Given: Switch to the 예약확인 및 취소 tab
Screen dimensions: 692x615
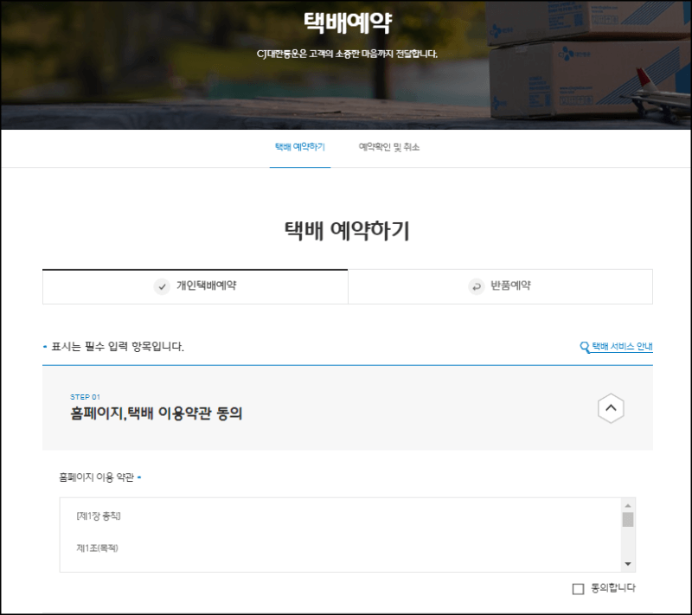Looking at the screenshot, I should pos(390,146).
